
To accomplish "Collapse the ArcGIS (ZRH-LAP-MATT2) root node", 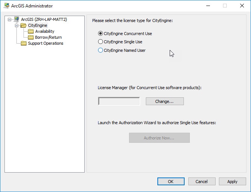I will pos(9,19).
